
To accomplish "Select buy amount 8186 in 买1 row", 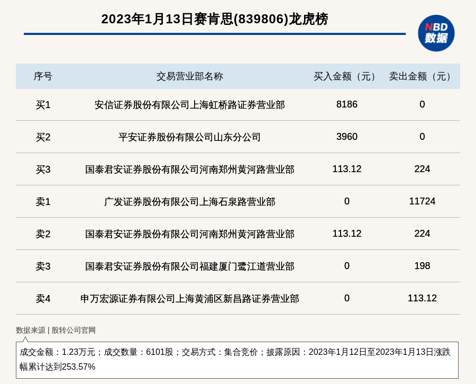I will (x=346, y=104).
